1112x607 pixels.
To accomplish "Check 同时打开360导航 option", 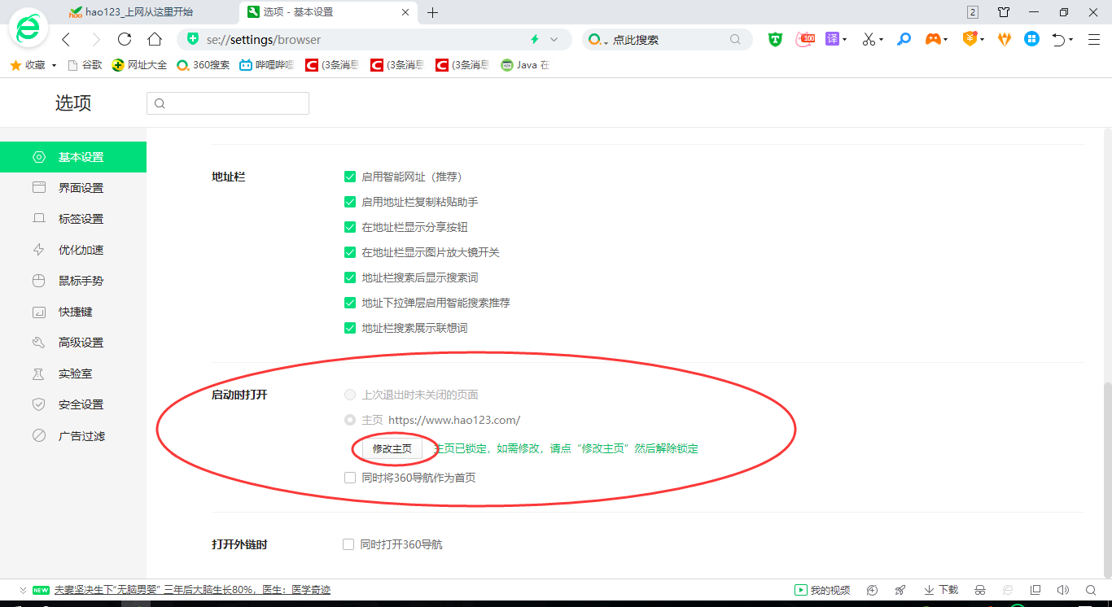I will (350, 544).
